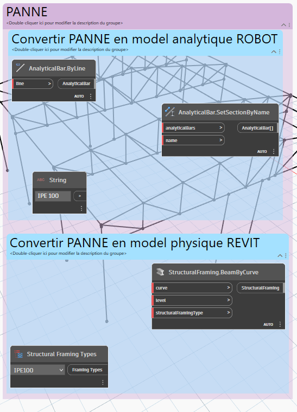
Task: Open the IPE100 framing type dropdown
Action: [x=38, y=370]
